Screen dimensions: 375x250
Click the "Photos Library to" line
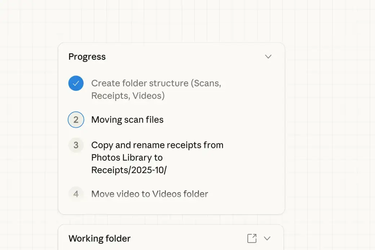(x=127, y=158)
